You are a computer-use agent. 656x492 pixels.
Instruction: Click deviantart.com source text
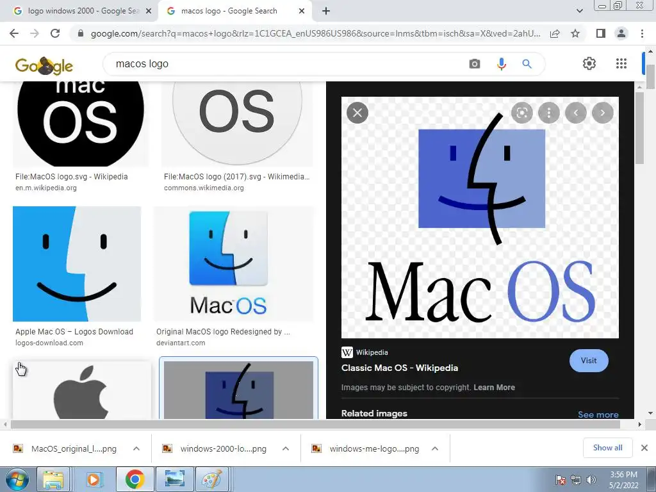pos(181,343)
